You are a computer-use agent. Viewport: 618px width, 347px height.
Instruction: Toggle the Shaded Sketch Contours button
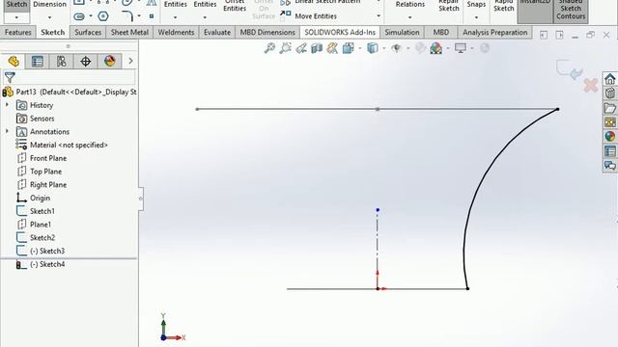pyautogui.click(x=571, y=11)
